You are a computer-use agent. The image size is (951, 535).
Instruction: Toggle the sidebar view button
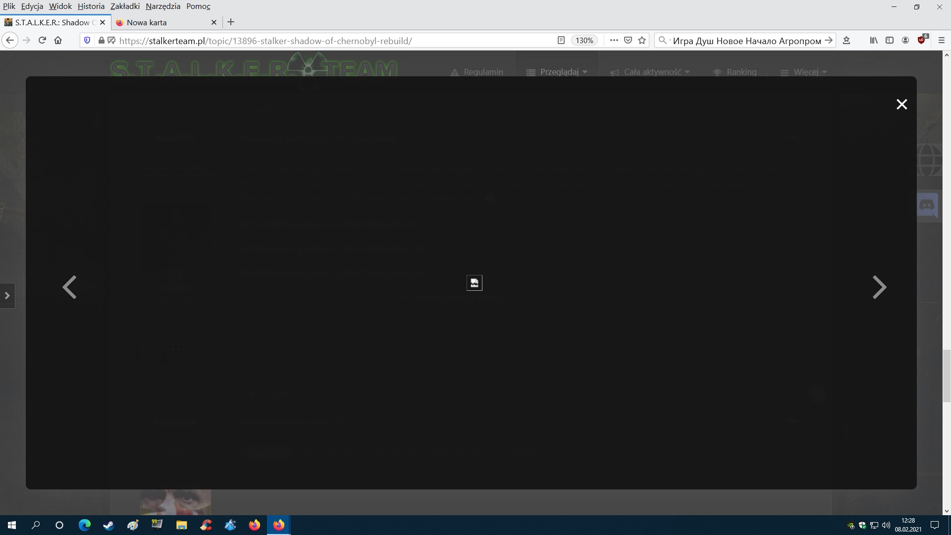pos(889,41)
